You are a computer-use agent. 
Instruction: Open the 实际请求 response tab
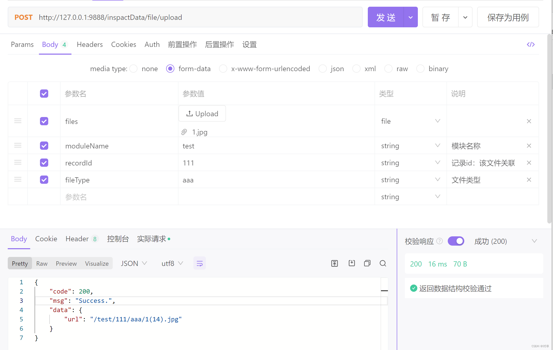point(152,239)
